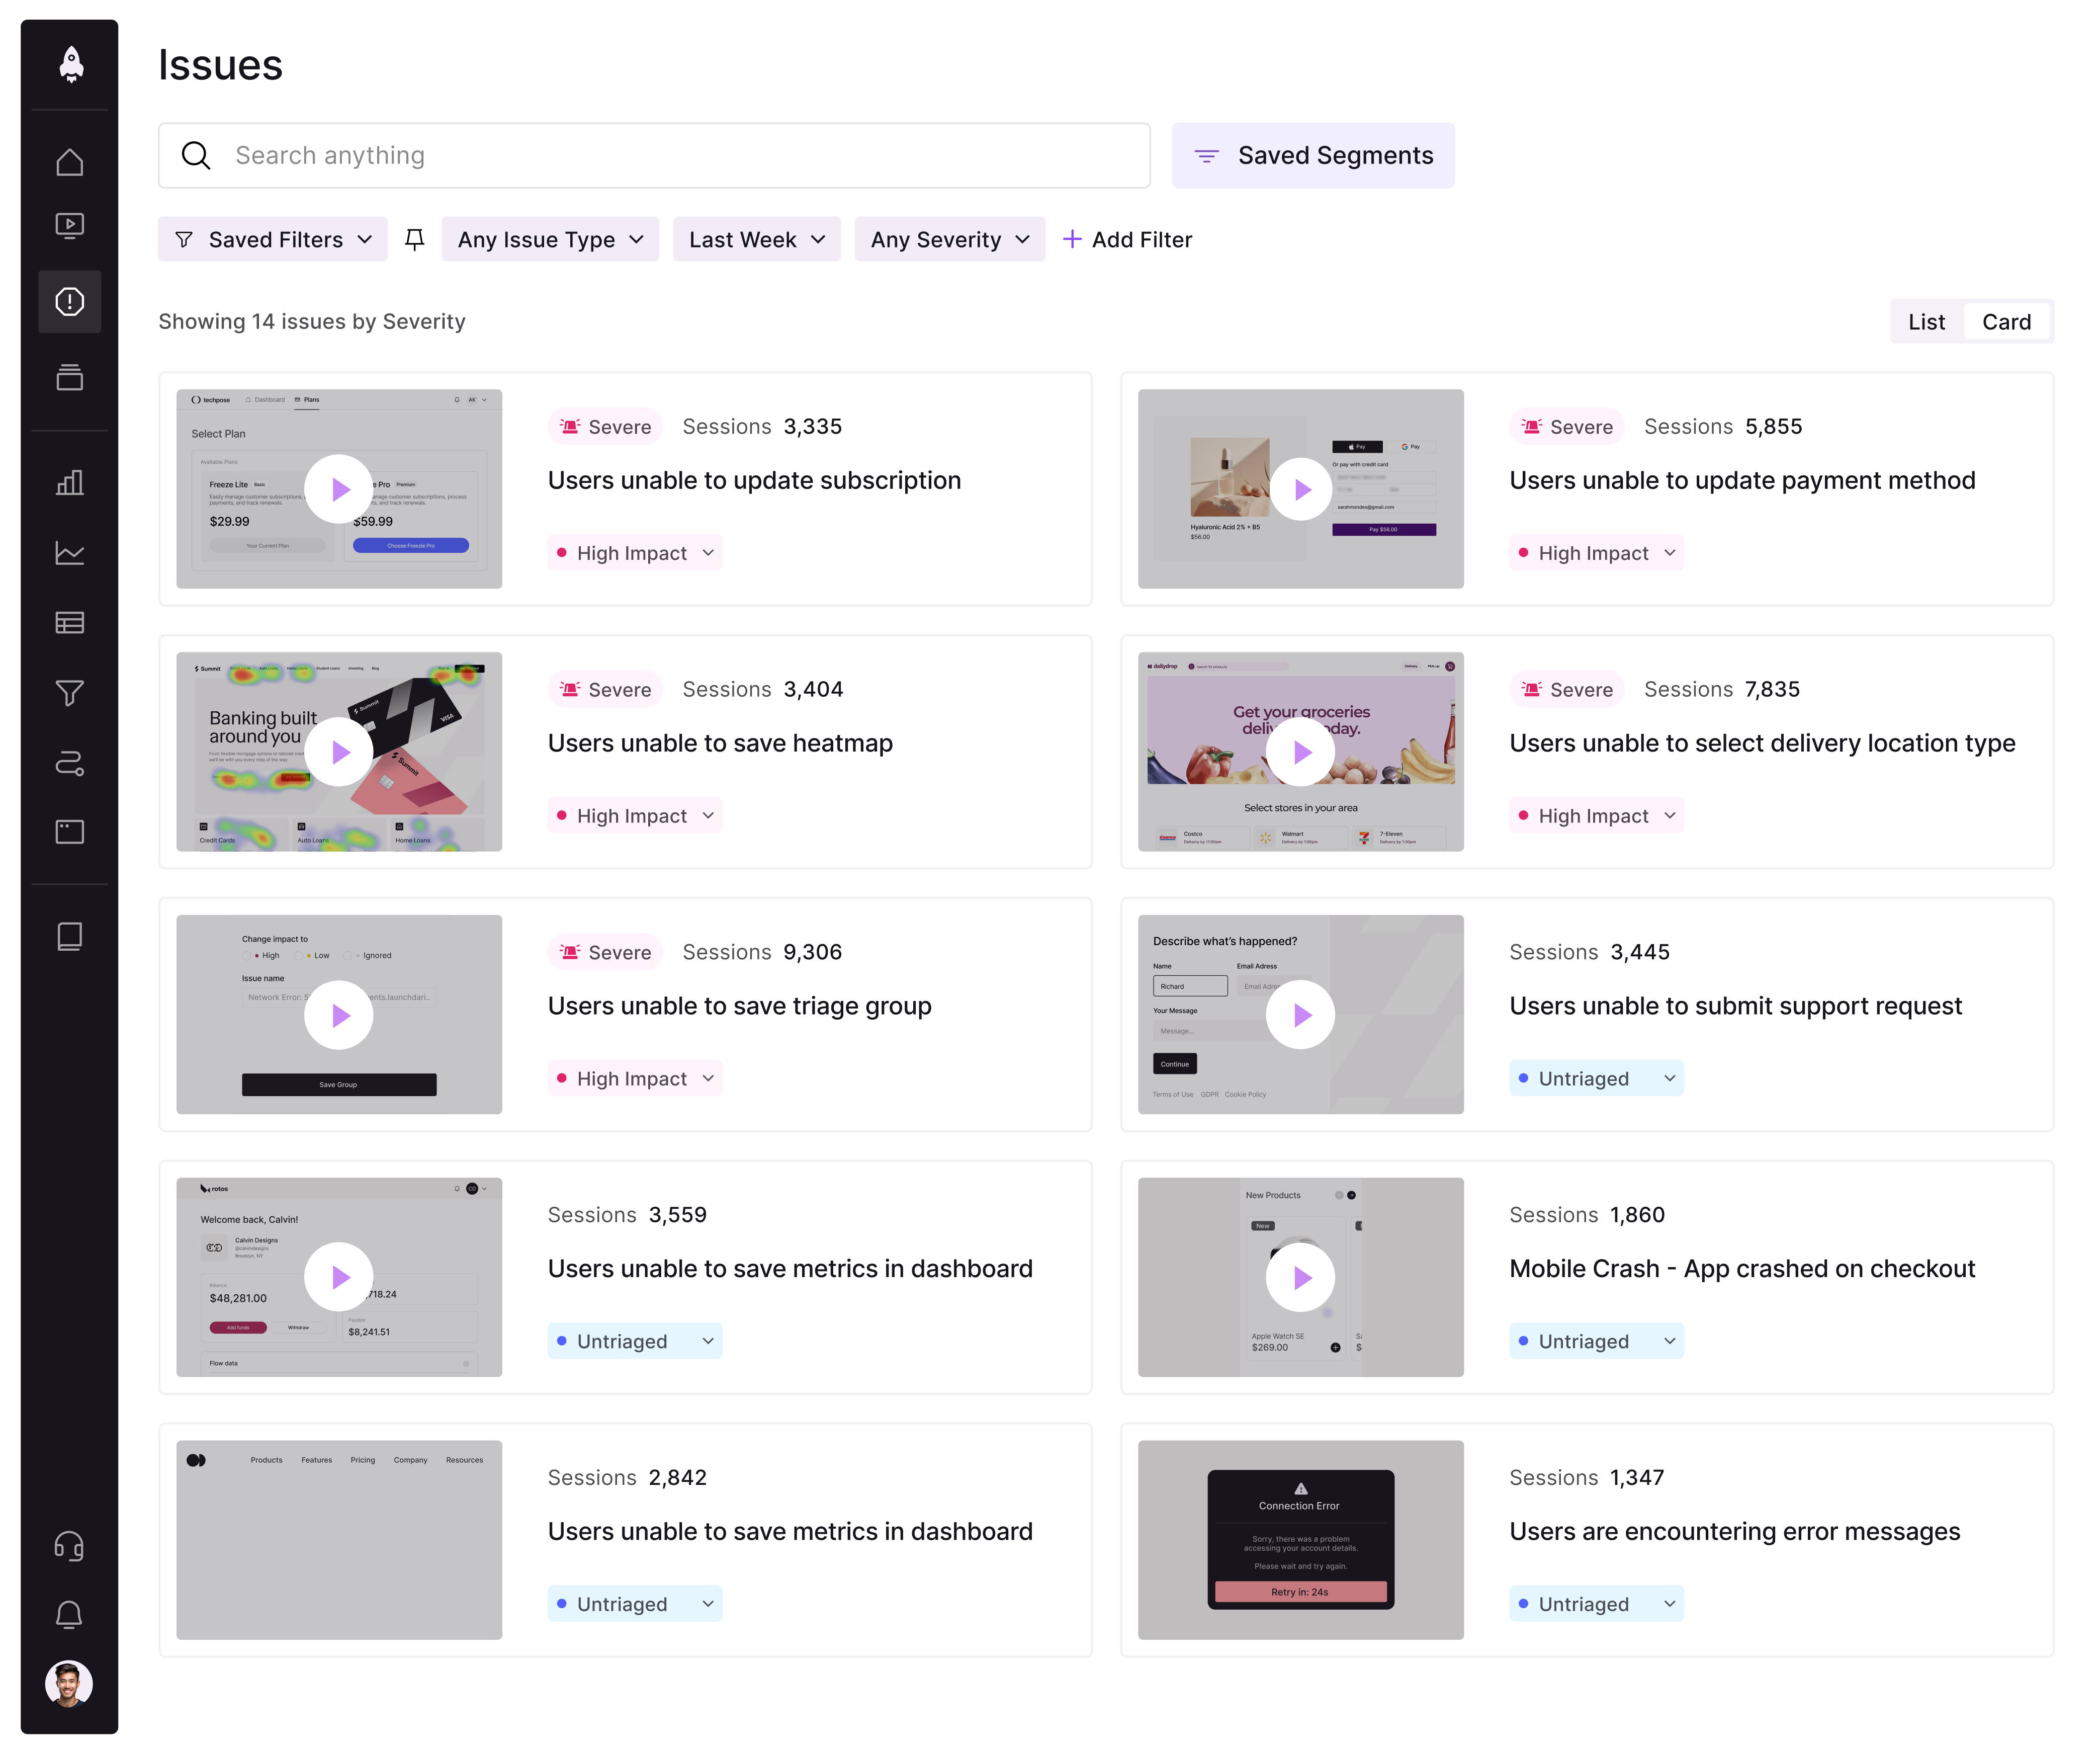Screen dimensions: 2100x1750
Task: Play the save heatmap issue replay
Action: click(339, 753)
